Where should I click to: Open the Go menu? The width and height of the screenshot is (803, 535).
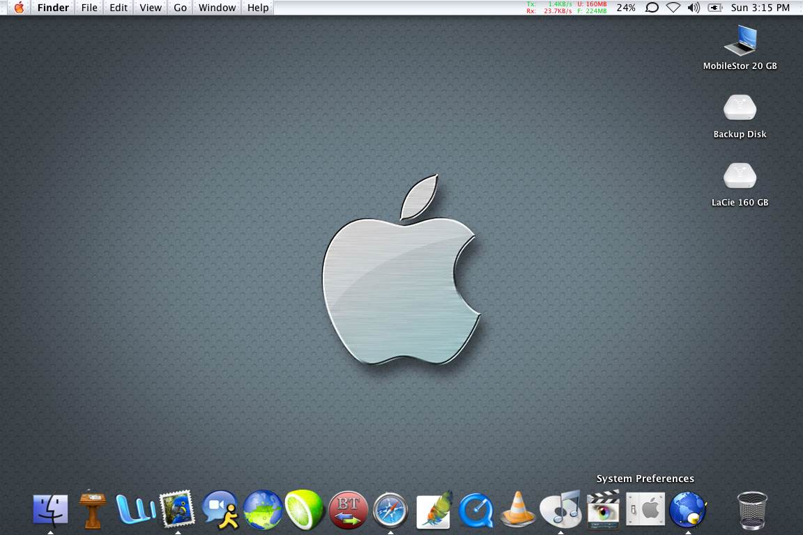tap(181, 8)
